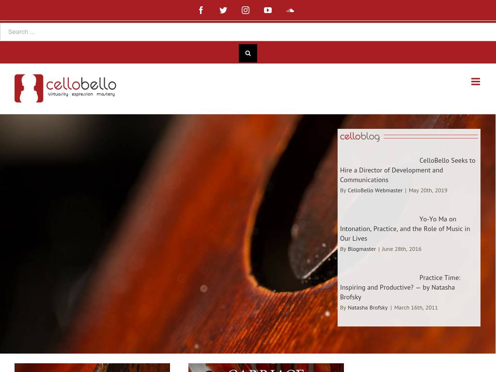The width and height of the screenshot is (496, 372).
Task: Open Yo-Yo Ma on Intonation post
Action: 405,229
